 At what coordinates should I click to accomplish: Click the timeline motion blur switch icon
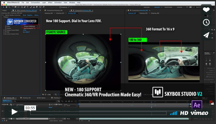(x=72, y=101)
